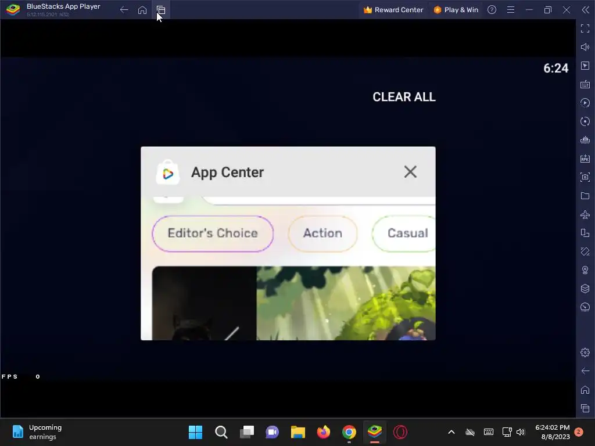The width and height of the screenshot is (595, 446).
Task: Open Google Chrome from the taskbar
Action: pyautogui.click(x=349, y=432)
